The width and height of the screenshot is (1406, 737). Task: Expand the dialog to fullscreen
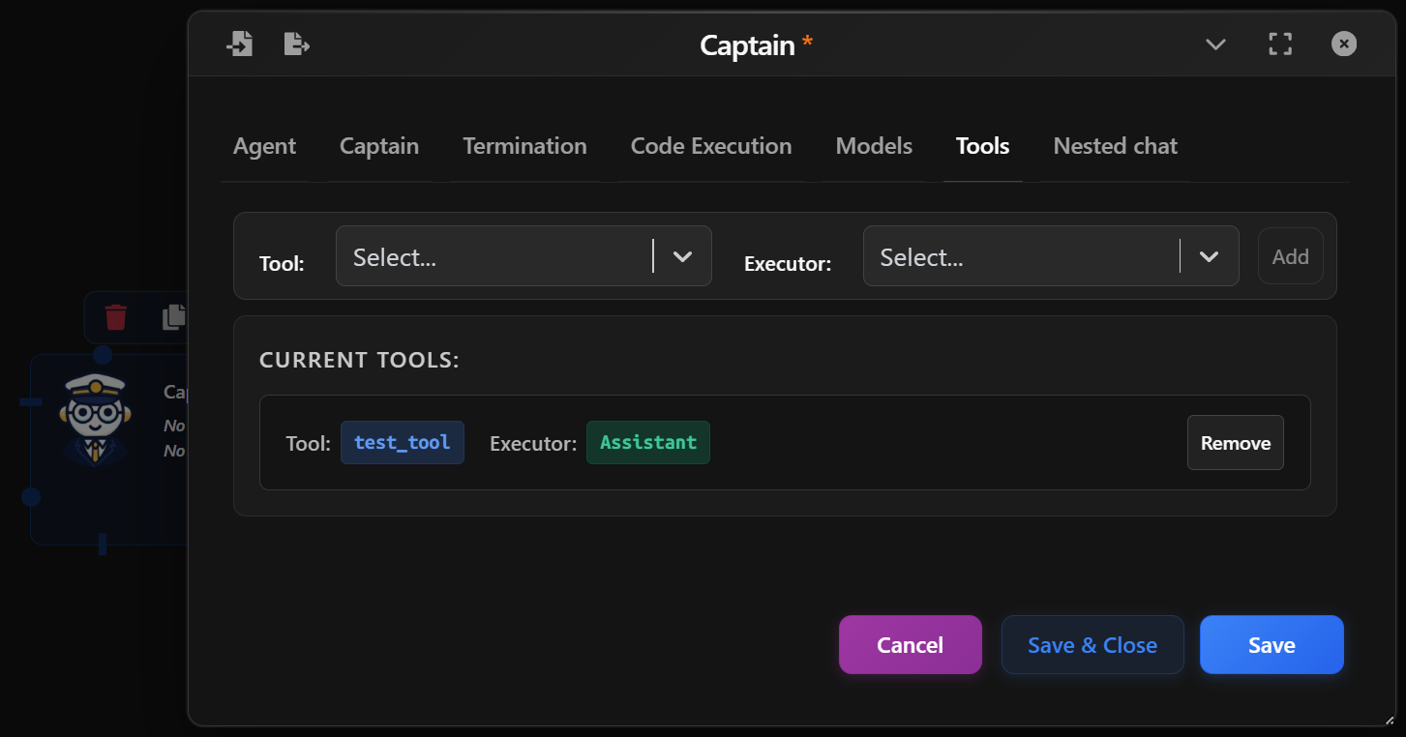tap(1279, 43)
